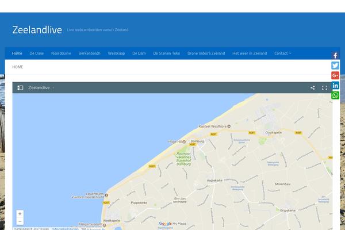The height and width of the screenshot is (230, 345).
Task: Open the Westkaap page
Action: [116, 53]
